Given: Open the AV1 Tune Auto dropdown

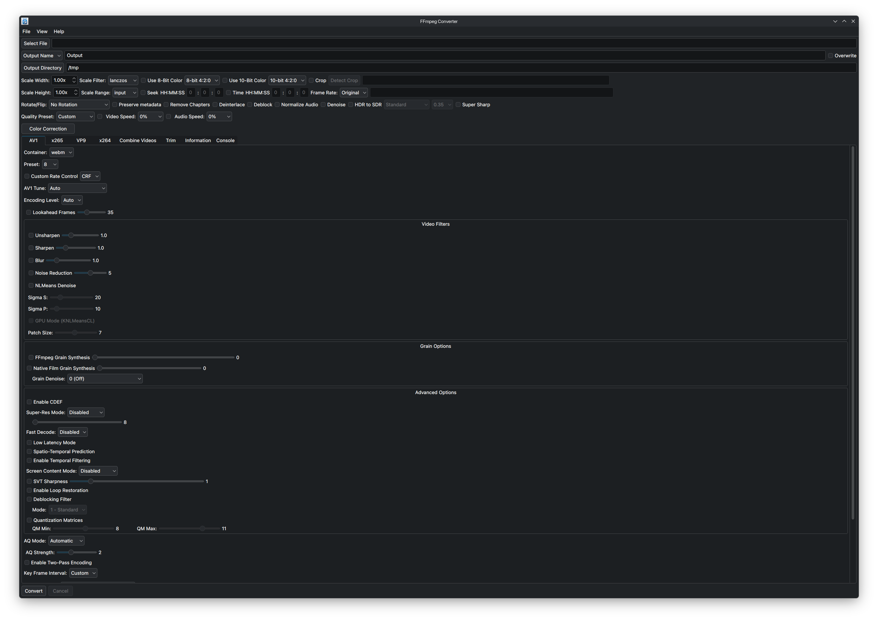Looking at the screenshot, I should point(78,188).
